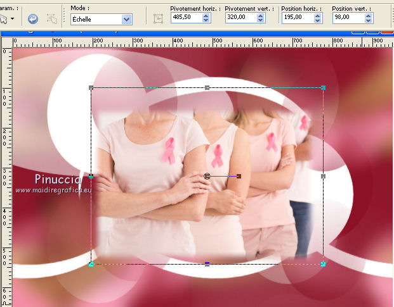Click the top-middle selection handle
Viewport: 394px width, 307px height.
tap(207, 88)
